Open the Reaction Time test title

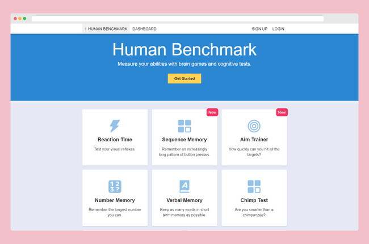pos(115,140)
